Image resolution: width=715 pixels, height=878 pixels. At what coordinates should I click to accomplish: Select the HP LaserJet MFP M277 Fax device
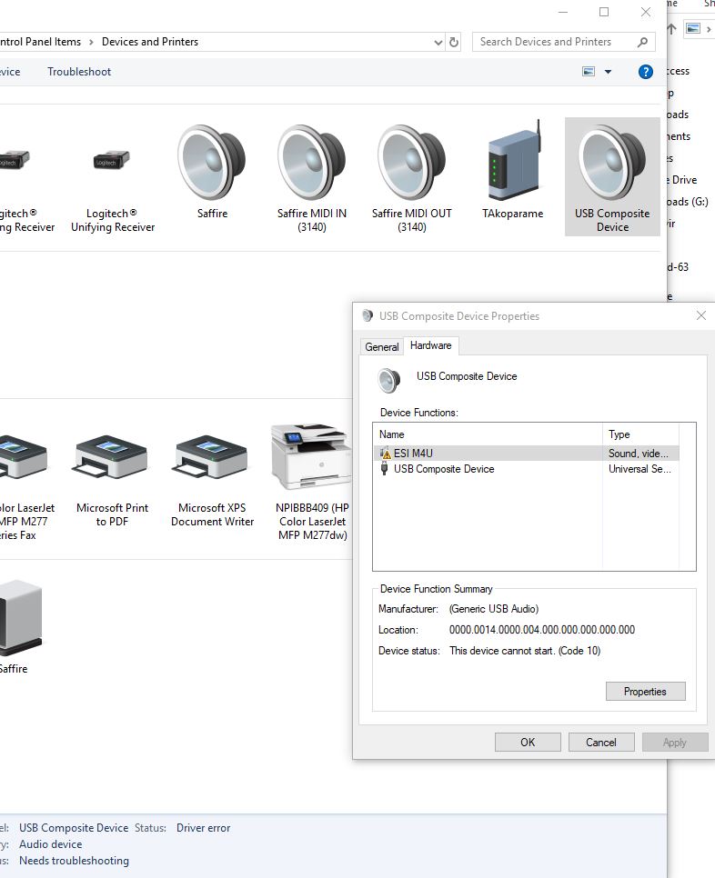(23, 456)
